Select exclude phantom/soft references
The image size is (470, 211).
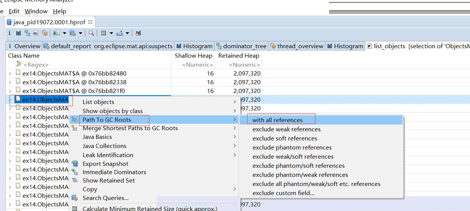point(321,165)
